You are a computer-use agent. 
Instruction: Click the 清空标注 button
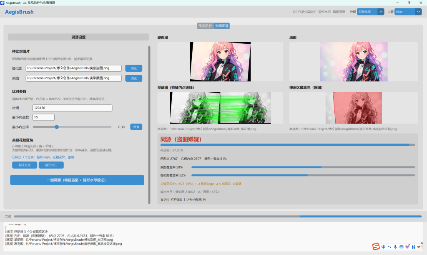click(51, 165)
